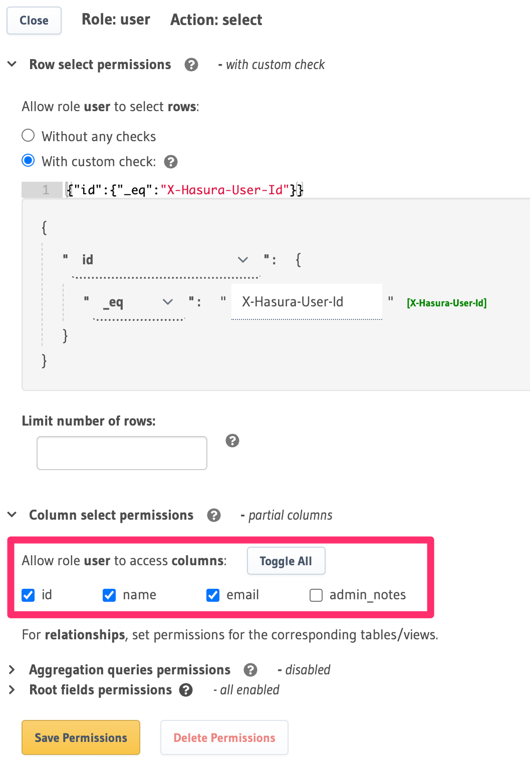This screenshot has width=530, height=769.
Task: Open help for Root fields permissions
Action: click(x=186, y=690)
